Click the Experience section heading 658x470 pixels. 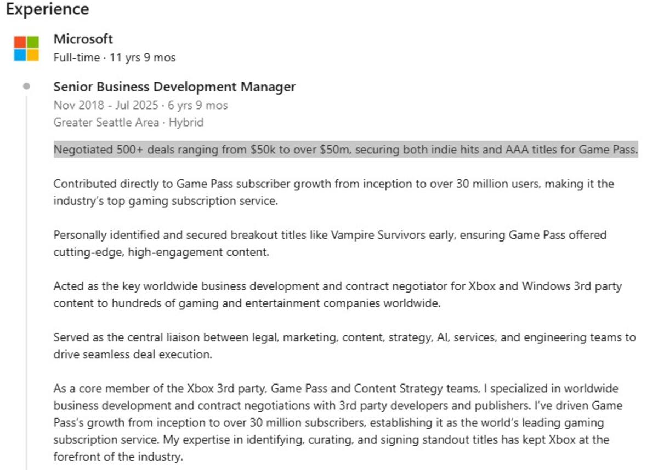pos(47,9)
